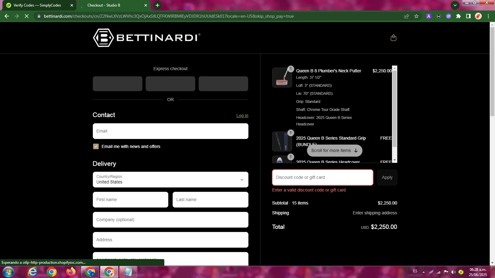
Task: Click the Queen B Series Standard Grip thumbnail
Action: pyautogui.click(x=282, y=141)
